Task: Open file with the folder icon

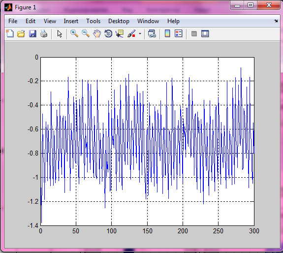Action: pyautogui.click(x=21, y=33)
